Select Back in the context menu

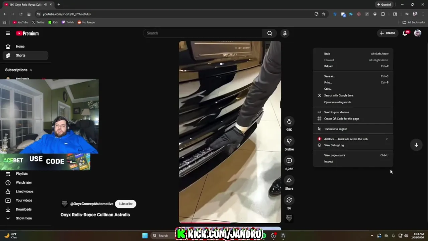pyautogui.click(x=353, y=54)
